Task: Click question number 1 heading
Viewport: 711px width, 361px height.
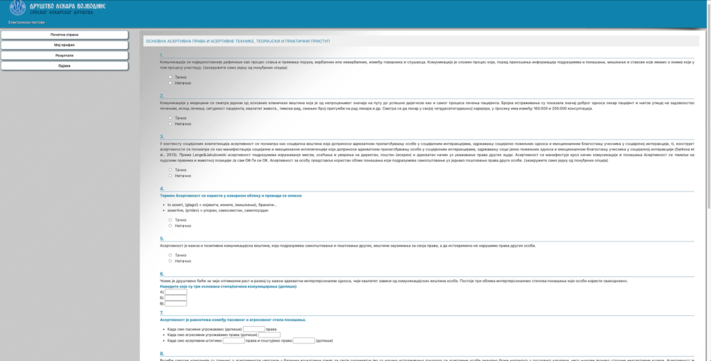Action: point(161,56)
